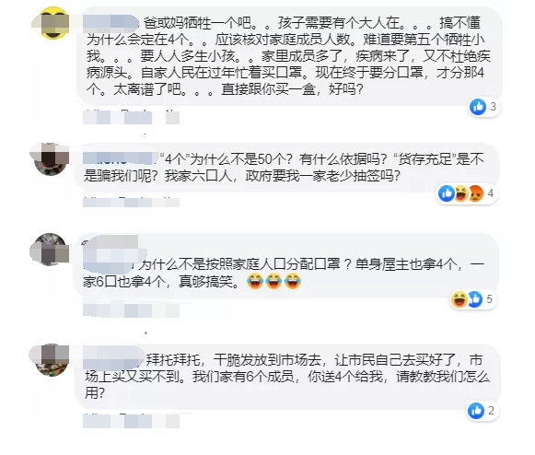The width and height of the screenshot is (535, 455).
Task: Open the blurred username on the '拜托拜托' comment
Action: click(x=113, y=357)
